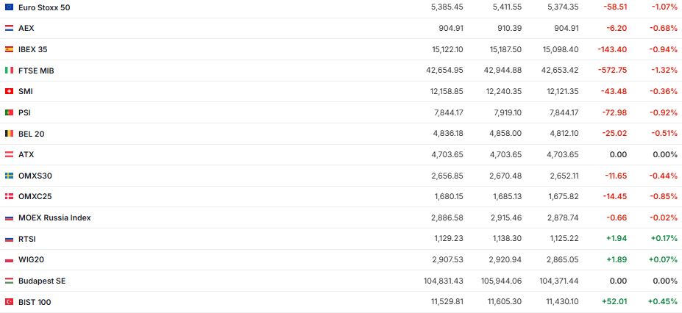Click the Hungary flag beside Budapest SE

[x=9, y=281]
